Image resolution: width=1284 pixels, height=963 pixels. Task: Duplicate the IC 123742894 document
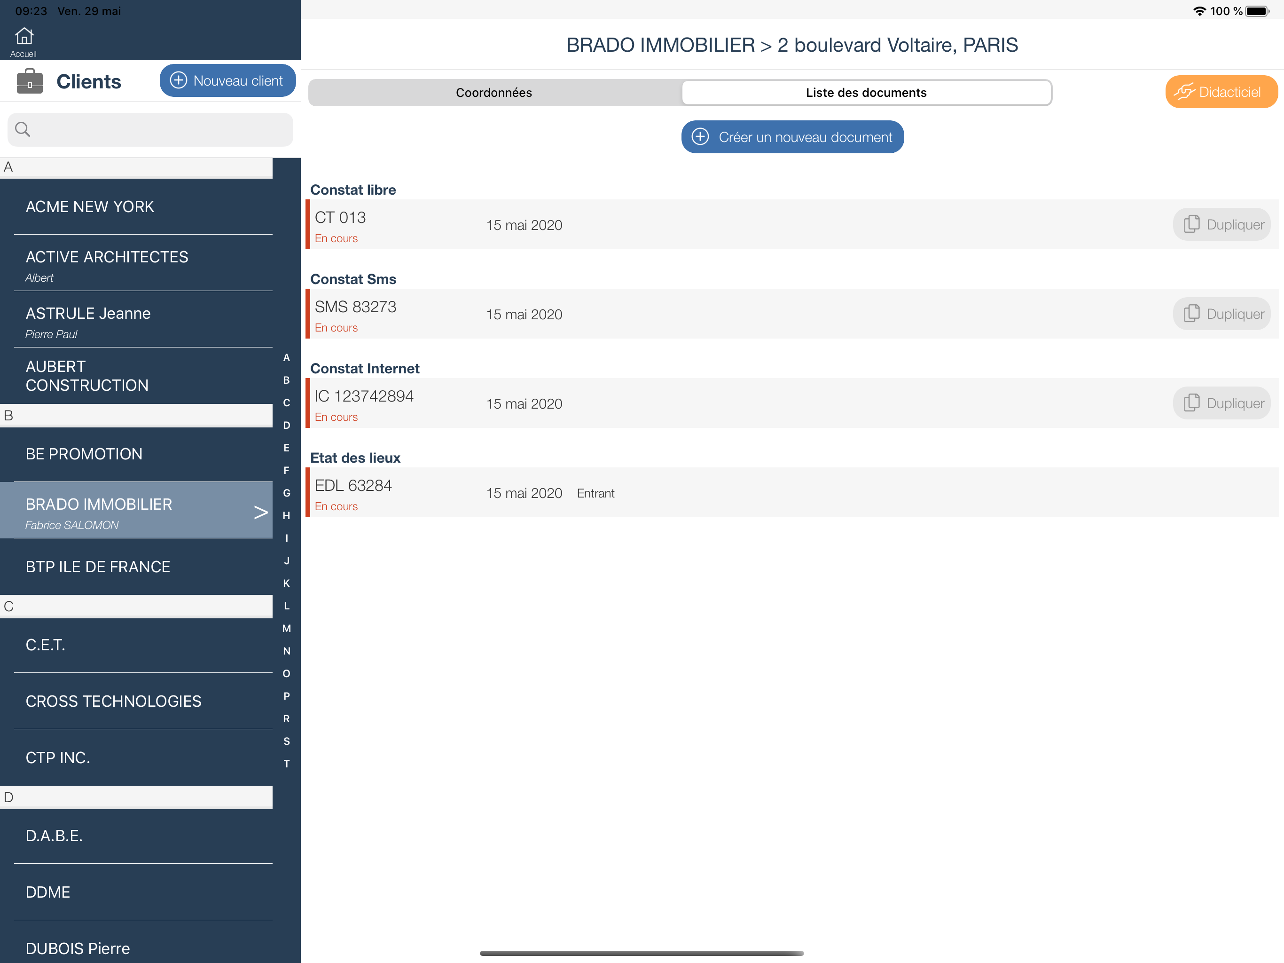pos(1222,403)
